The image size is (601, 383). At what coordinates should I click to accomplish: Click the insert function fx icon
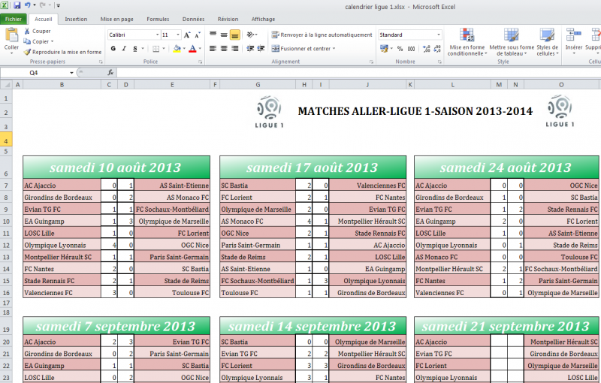(x=110, y=73)
